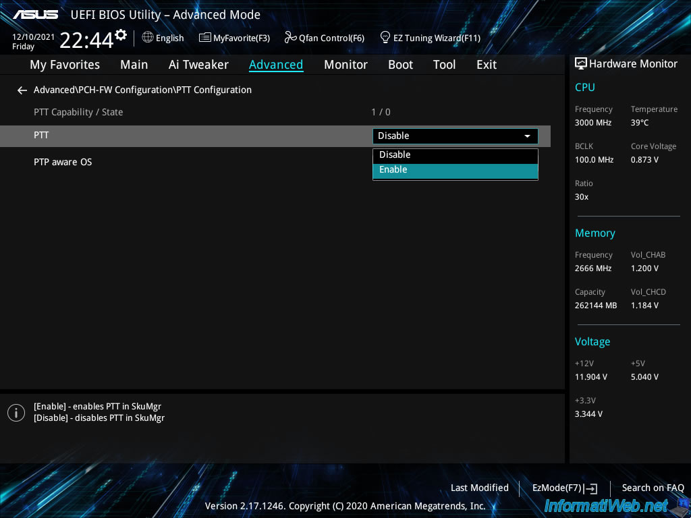The width and height of the screenshot is (691, 518).
Task: Go to the Boot tab
Action: tap(400, 65)
